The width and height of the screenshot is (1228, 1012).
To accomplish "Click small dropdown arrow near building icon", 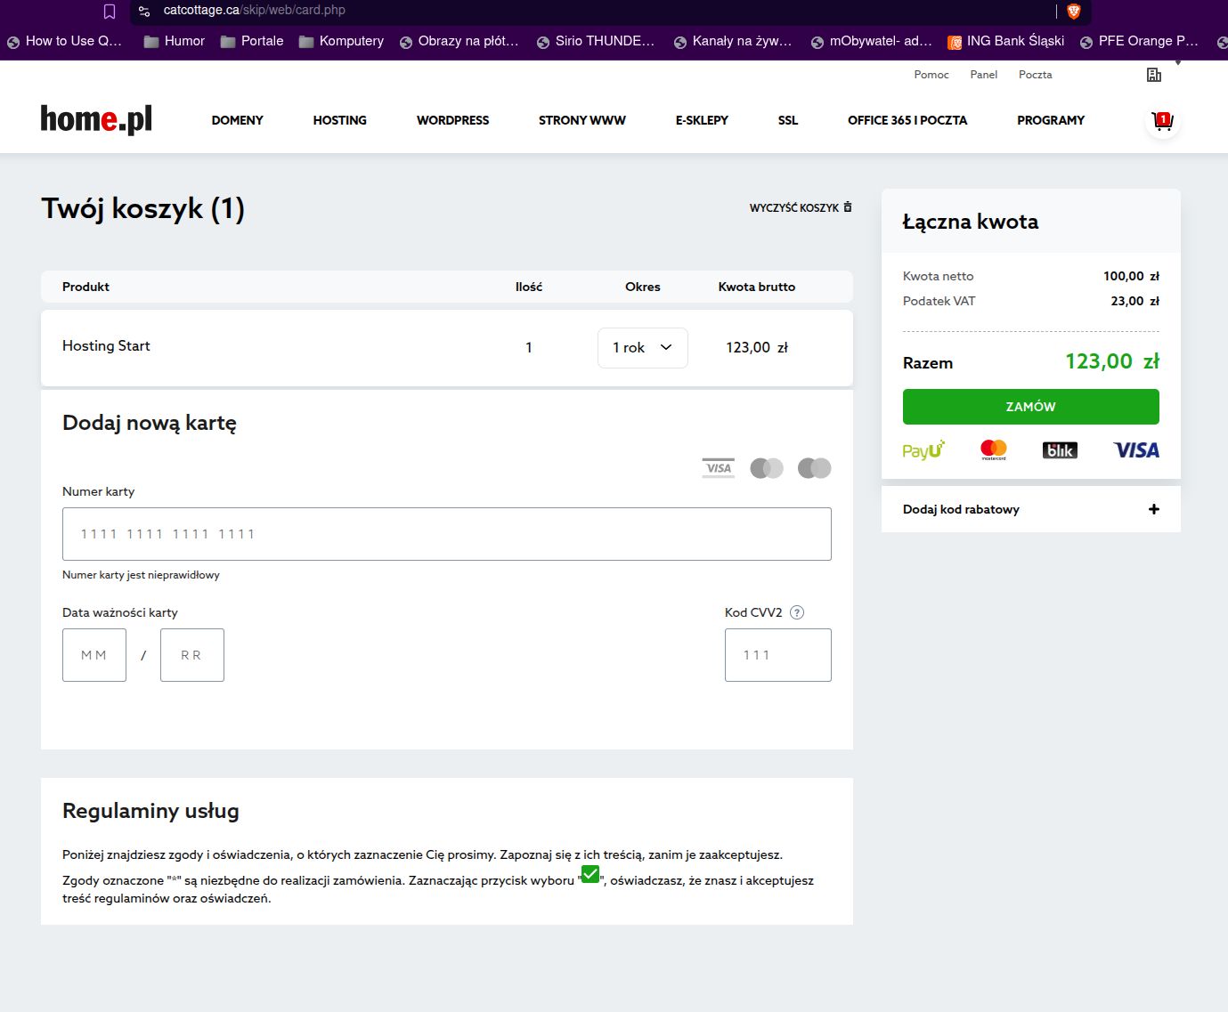I will pos(1178,62).
